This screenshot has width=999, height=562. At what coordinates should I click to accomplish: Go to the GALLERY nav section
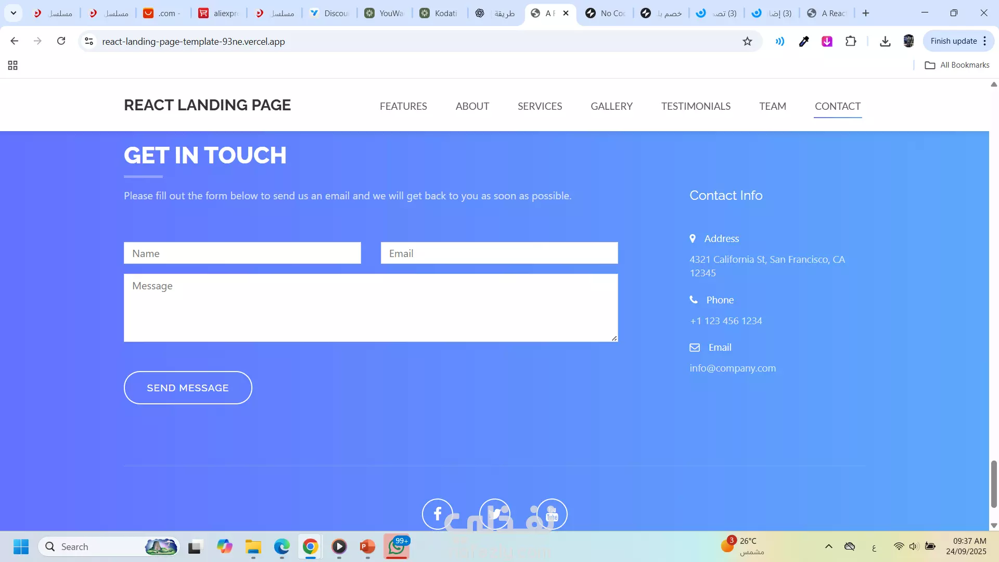pos(611,106)
